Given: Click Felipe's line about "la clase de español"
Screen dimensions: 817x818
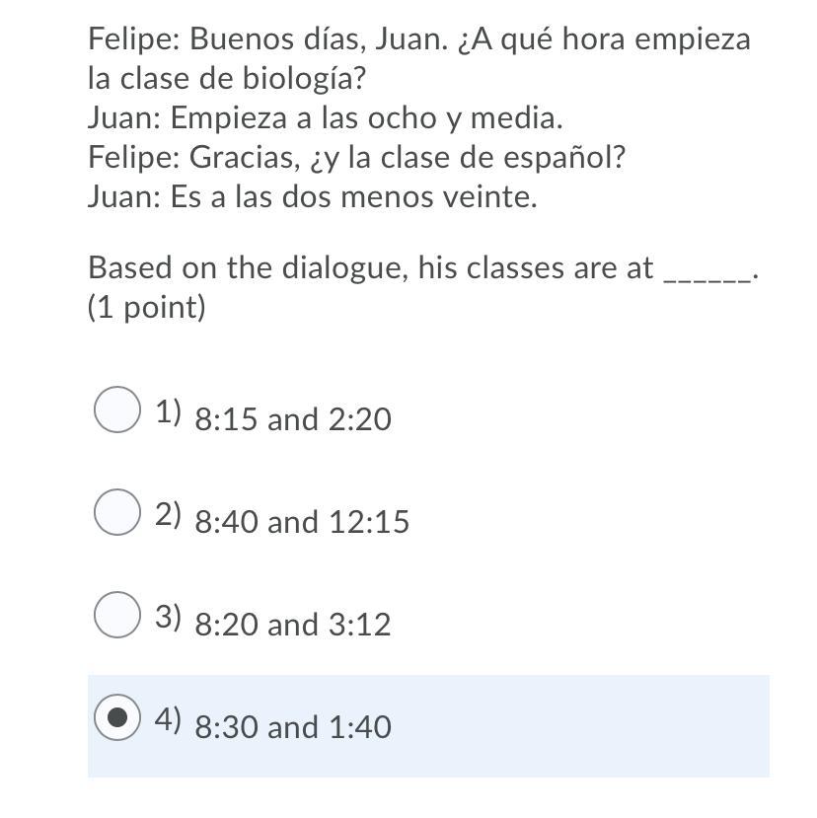Looking at the screenshot, I should click(x=356, y=158).
